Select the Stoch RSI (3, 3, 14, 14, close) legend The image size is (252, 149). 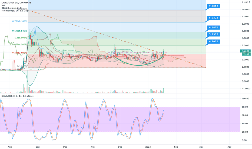(x=18, y=96)
